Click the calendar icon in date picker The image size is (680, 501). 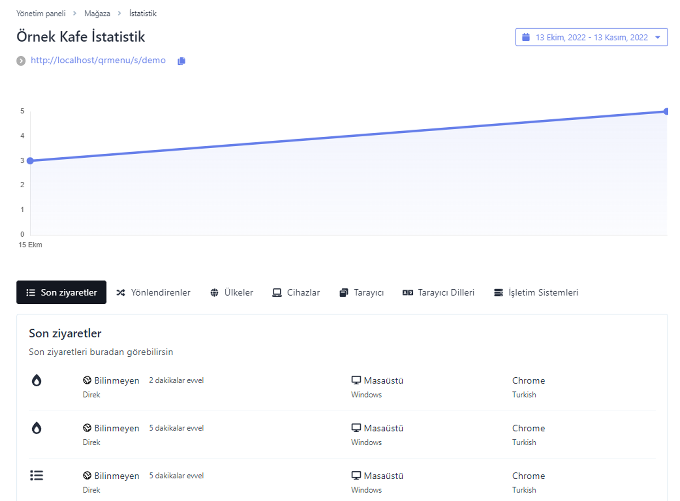coord(526,37)
